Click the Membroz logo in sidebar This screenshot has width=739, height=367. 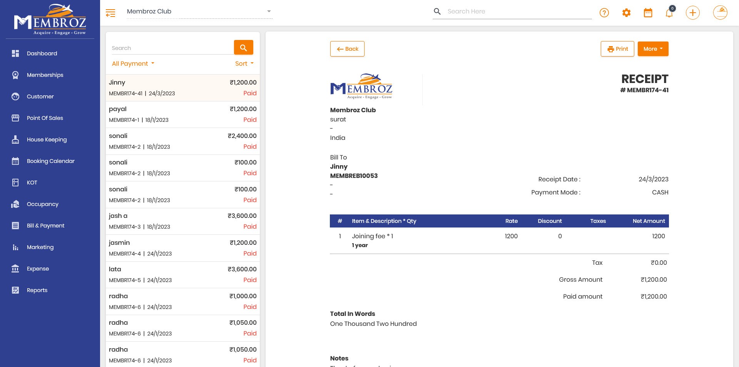(x=50, y=20)
